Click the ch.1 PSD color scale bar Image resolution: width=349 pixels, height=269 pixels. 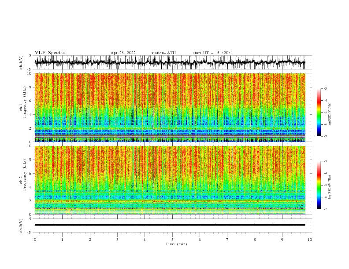coord(319,113)
